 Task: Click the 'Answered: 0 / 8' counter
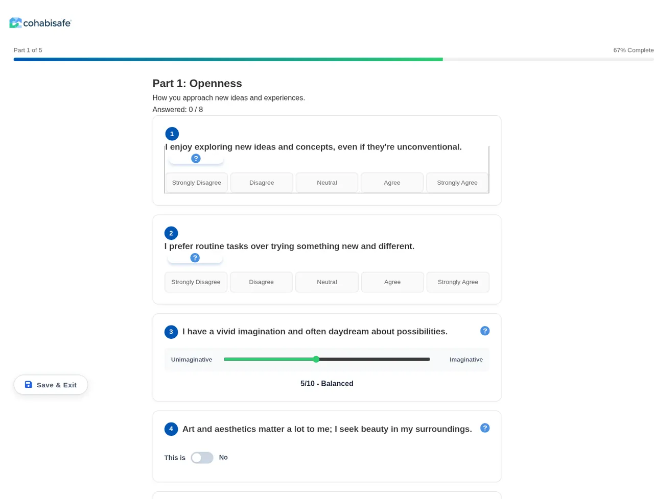pos(178,110)
